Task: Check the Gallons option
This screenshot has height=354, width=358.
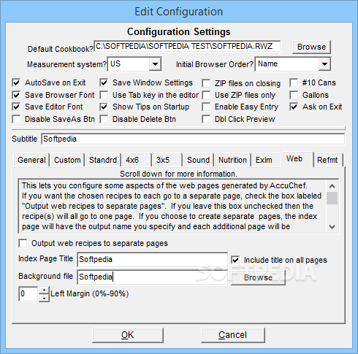Action: pyautogui.click(x=294, y=95)
